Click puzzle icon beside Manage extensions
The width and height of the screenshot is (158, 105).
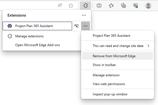coord(10,36)
